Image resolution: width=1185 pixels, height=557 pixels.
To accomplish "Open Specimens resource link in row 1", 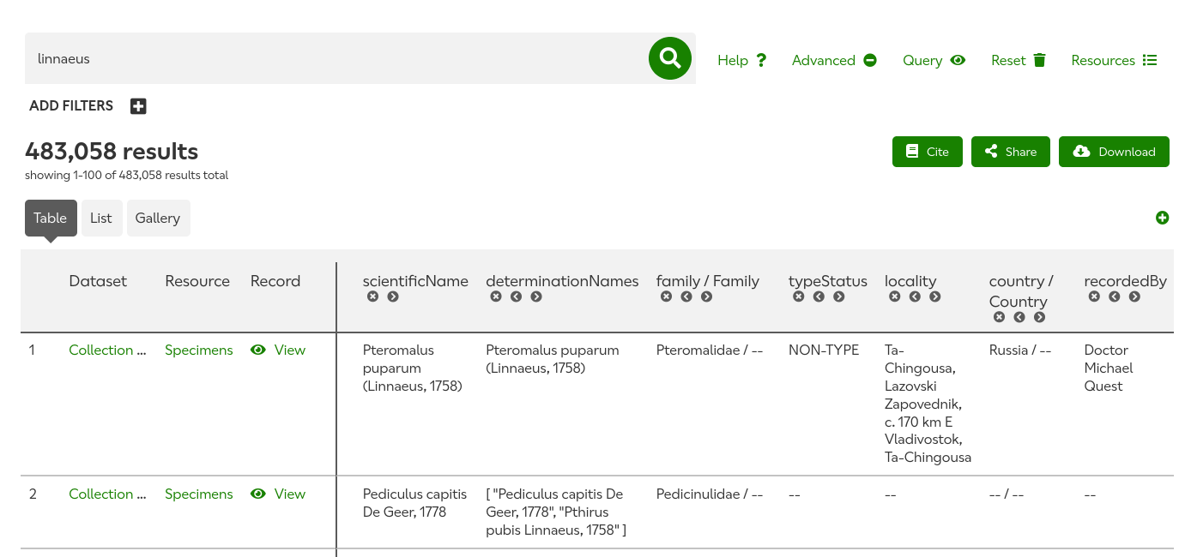I will (x=199, y=350).
